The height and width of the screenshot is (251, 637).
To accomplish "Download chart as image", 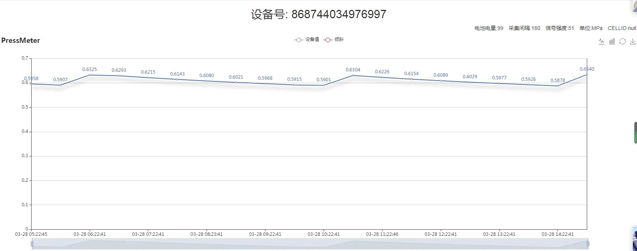I will [633, 41].
